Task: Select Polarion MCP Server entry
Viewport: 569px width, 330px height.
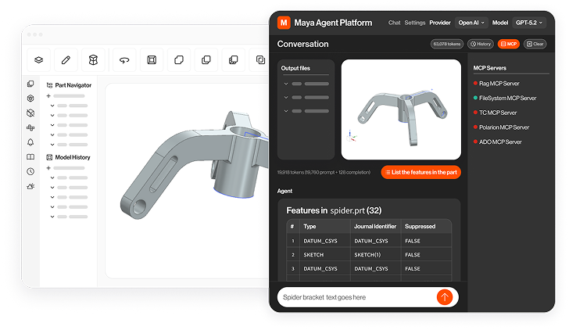Action: pyautogui.click(x=504, y=127)
